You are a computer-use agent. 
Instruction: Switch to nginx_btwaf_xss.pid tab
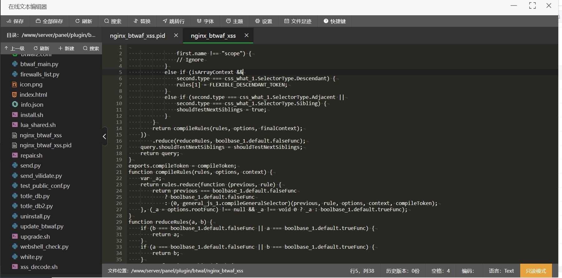(x=138, y=36)
